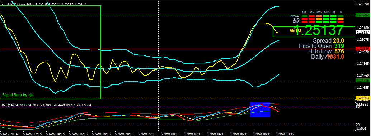
Task: Select the blue rectangle in the Rsx window
Action: click(260, 110)
